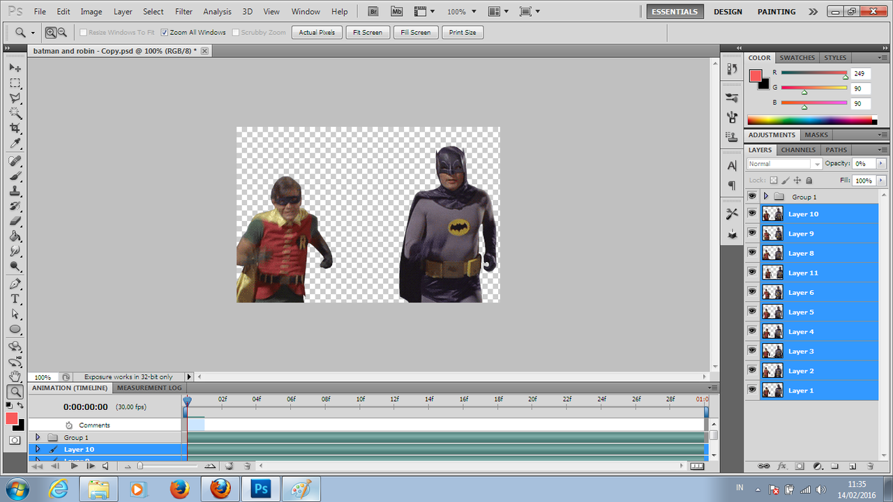Add layer mask icon
The image size is (893, 502).
(x=800, y=466)
